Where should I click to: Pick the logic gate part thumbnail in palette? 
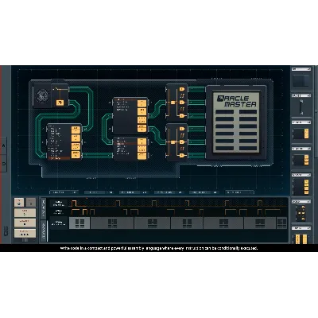[x=301, y=213]
